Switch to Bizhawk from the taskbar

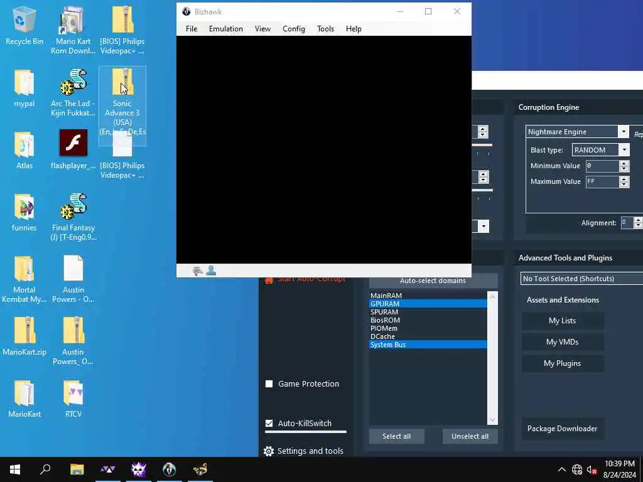[169, 469]
